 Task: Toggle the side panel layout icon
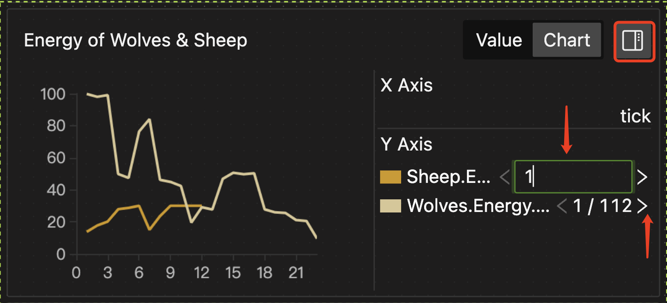click(x=634, y=41)
